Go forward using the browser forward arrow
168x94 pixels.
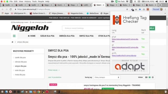click(7, 9)
